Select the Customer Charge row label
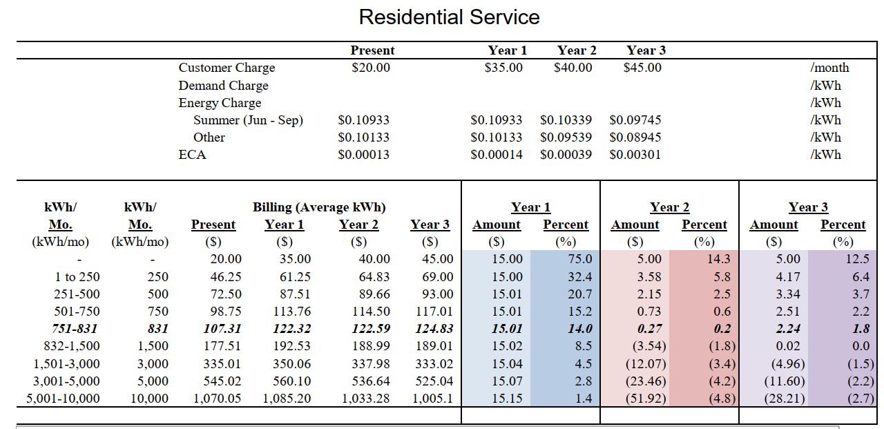This screenshot has width=884, height=429. pyautogui.click(x=227, y=68)
